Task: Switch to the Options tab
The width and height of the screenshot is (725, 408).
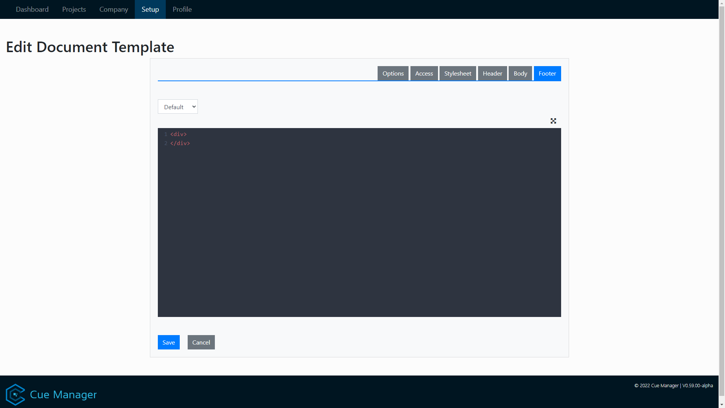Action: point(393,73)
